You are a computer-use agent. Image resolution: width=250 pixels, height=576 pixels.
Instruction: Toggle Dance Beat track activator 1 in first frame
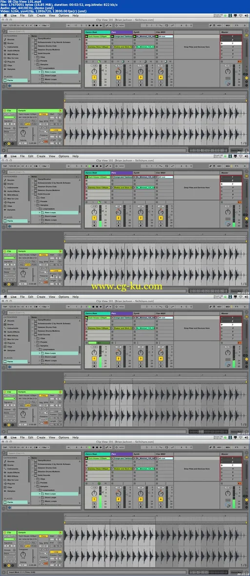coord(94,78)
